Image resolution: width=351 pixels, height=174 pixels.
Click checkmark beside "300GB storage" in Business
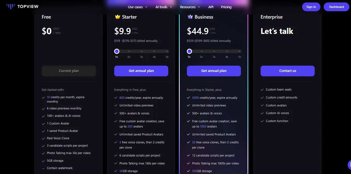click(188, 171)
